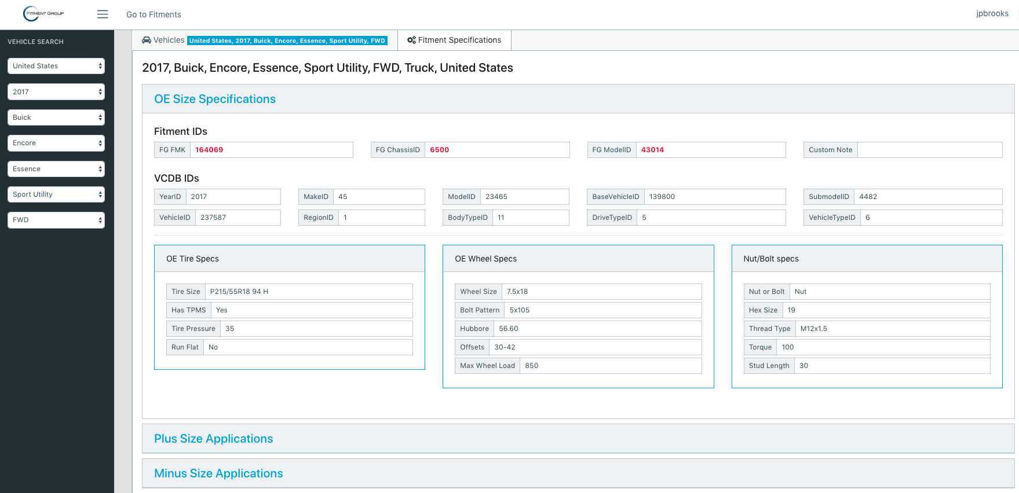Click the car icon on Vehicles tab
The height and width of the screenshot is (493, 1019).
pyautogui.click(x=147, y=40)
